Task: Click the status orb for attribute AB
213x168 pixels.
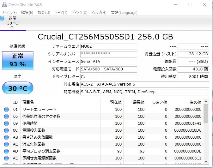Action: tap(6, 137)
